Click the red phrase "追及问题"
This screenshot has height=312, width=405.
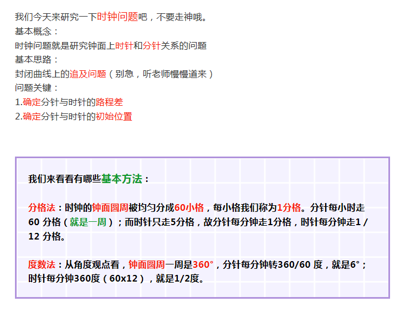click(88, 74)
